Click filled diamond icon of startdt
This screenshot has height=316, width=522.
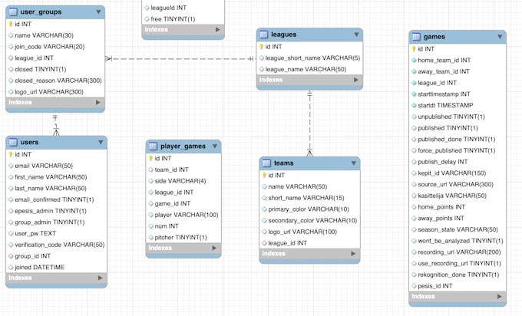click(414, 105)
